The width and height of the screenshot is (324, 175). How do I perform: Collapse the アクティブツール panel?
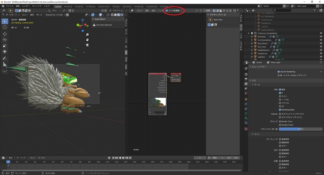[x=208, y=15]
